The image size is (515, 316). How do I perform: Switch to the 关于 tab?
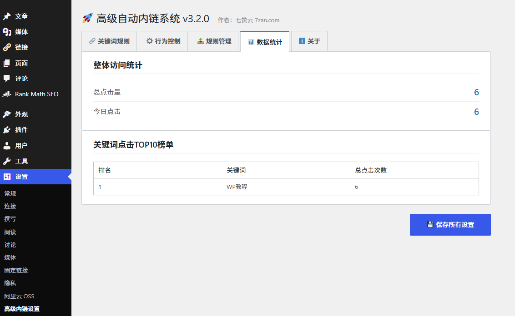(309, 41)
